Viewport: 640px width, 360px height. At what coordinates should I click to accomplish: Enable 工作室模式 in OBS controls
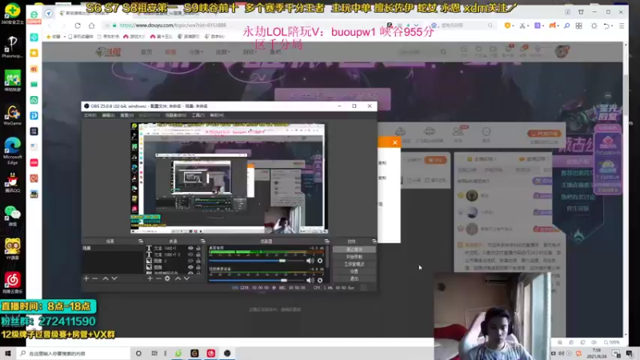coord(354,264)
